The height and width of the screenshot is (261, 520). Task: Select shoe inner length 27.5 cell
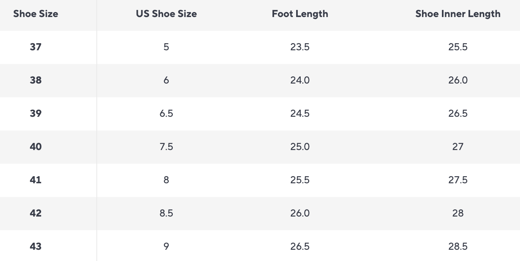pyautogui.click(x=458, y=180)
